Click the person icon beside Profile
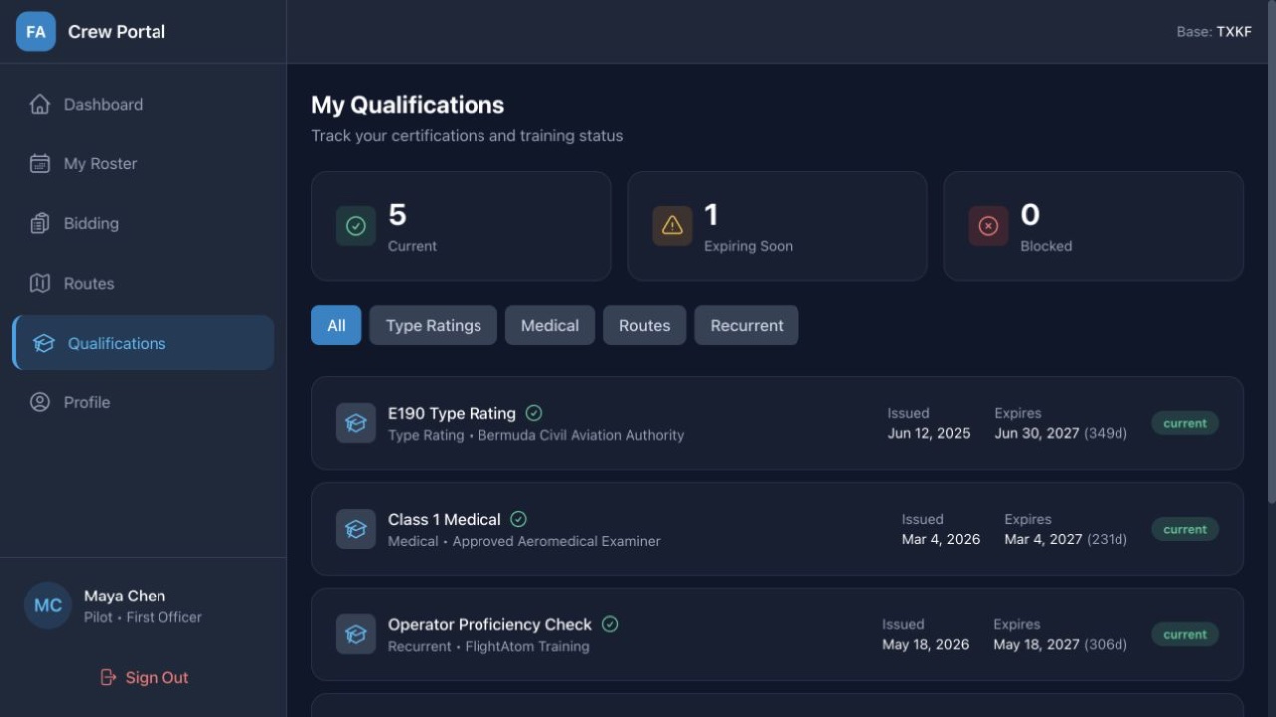Image resolution: width=1276 pixels, height=717 pixels. pos(40,402)
